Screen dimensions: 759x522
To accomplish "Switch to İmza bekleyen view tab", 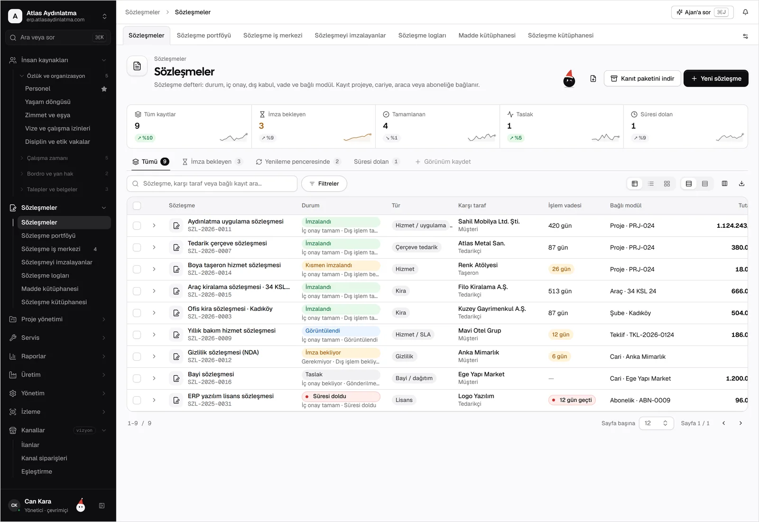I will click(212, 162).
